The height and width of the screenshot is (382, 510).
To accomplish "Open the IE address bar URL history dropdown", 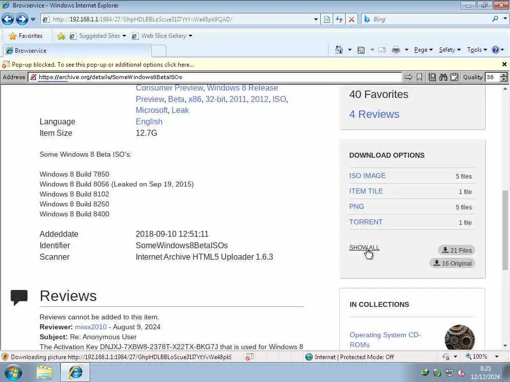I will click(x=315, y=19).
